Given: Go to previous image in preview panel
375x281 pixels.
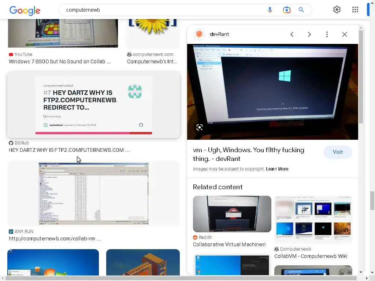Looking at the screenshot, I should point(292,34).
